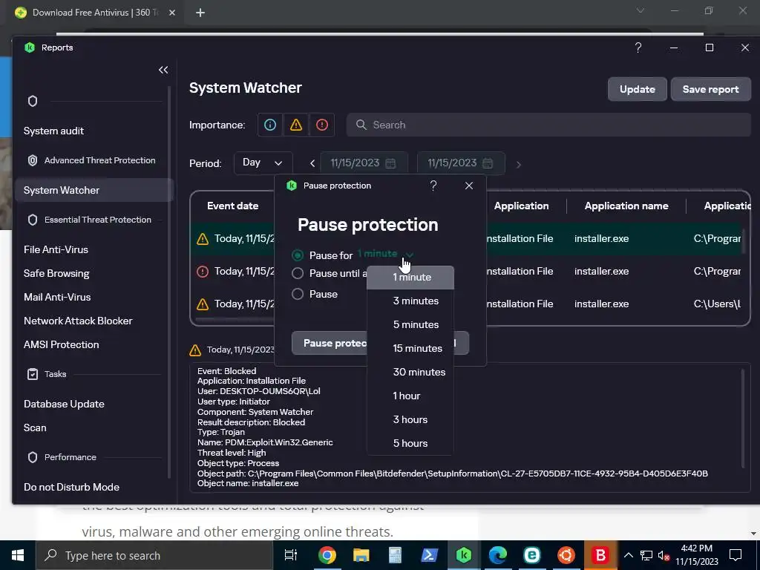This screenshot has width=760, height=570.
Task: Choose 1 minute from the duration list
Action: click(x=410, y=278)
